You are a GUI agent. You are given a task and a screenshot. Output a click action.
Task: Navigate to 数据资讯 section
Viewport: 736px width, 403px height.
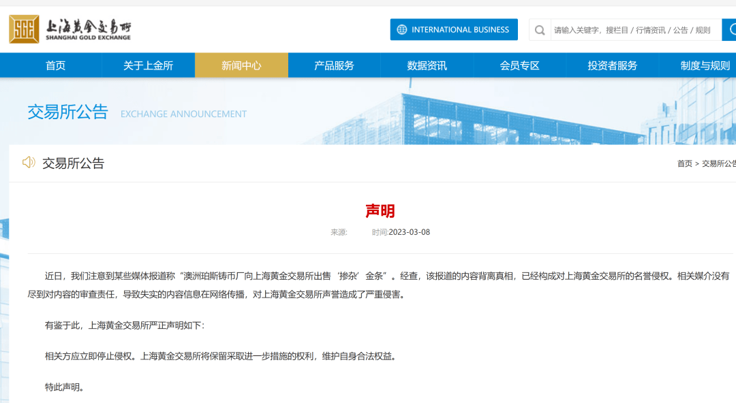point(427,65)
